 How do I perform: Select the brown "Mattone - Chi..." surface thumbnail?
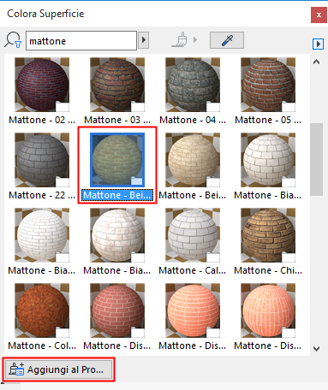click(x=268, y=235)
